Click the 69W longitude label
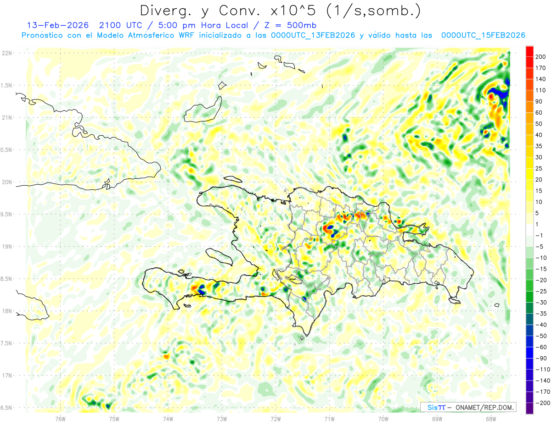The image size is (551, 425). (437, 419)
